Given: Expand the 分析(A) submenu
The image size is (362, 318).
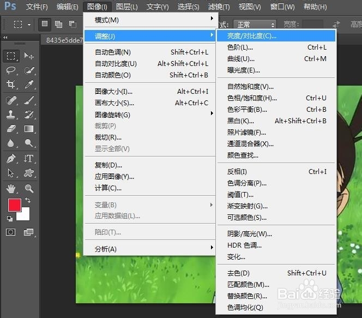Looking at the screenshot, I should [x=149, y=249].
